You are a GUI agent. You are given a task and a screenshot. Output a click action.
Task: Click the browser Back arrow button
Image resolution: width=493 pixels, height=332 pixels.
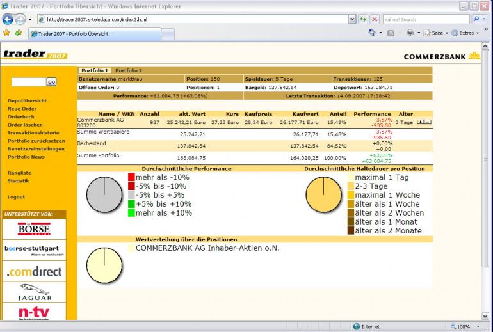pyautogui.click(x=9, y=19)
